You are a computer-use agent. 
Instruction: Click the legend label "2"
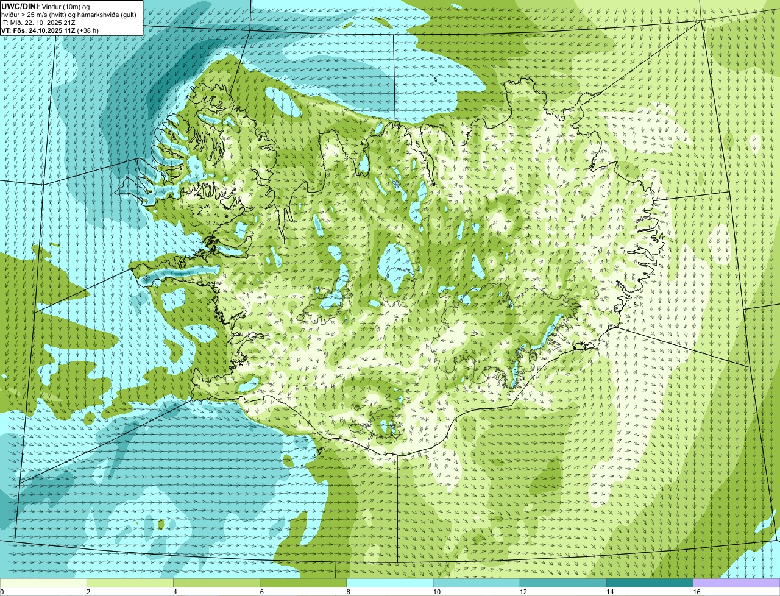tap(88, 592)
